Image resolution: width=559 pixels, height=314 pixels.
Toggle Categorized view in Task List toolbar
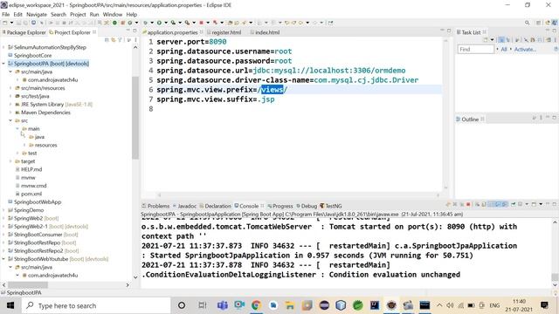coord(501,39)
